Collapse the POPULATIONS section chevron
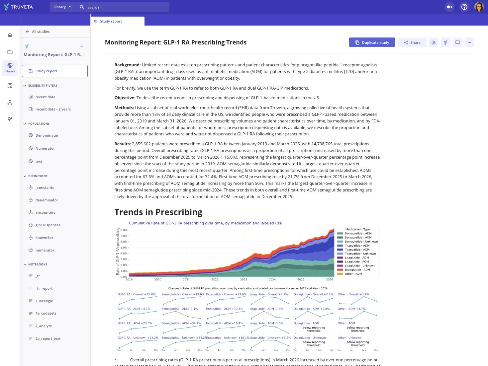The image size is (488, 366). coord(25,123)
